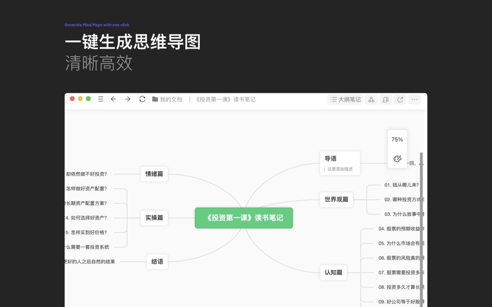Select the 实操篇 branch node
The width and height of the screenshot is (492, 307).
(x=154, y=218)
